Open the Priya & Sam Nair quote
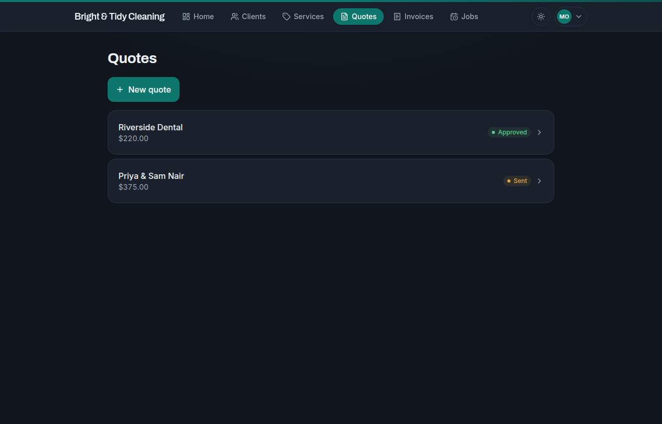Screen dimensions: 662x424 click(x=331, y=181)
